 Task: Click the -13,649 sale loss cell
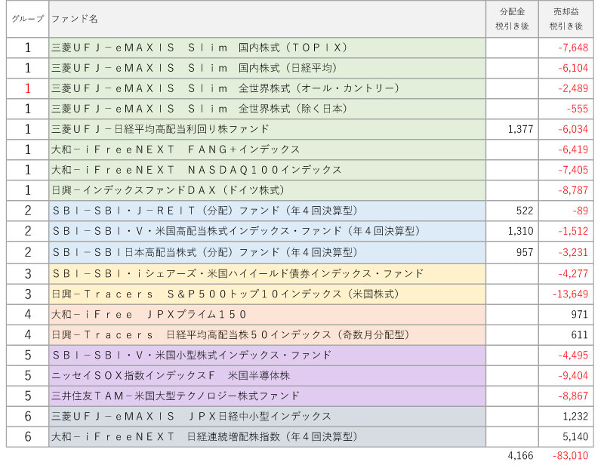(566, 294)
